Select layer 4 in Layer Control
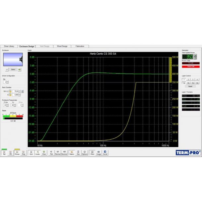202x202 pixels. click(197, 79)
